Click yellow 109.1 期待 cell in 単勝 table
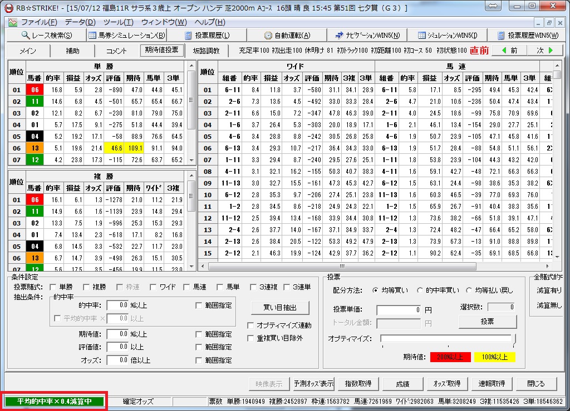The width and height of the screenshot is (570, 411). pyautogui.click(x=134, y=148)
